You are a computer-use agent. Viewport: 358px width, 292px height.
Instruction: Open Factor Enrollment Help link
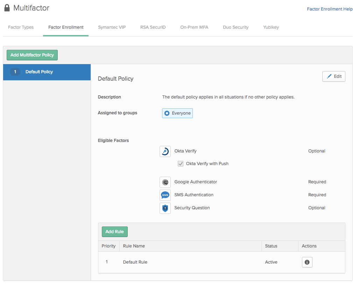[x=330, y=9]
